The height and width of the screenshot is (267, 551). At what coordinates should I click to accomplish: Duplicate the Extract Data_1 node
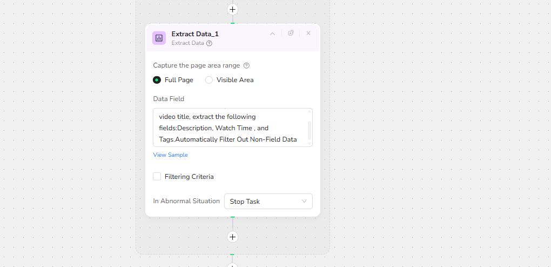pyautogui.click(x=291, y=33)
